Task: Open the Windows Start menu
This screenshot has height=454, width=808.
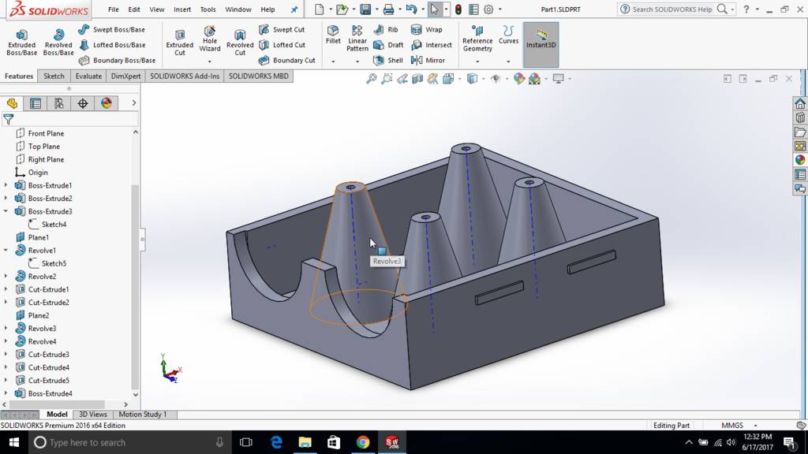Action: pyautogui.click(x=14, y=442)
